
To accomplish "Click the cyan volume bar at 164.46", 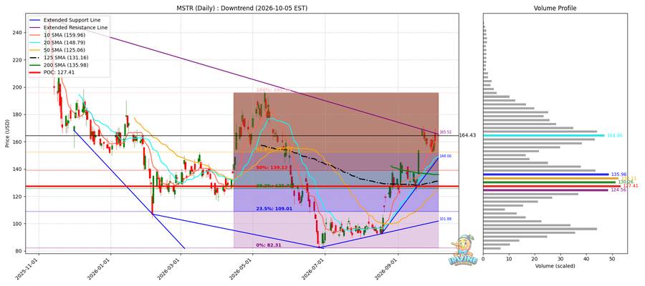I will [x=544, y=135].
